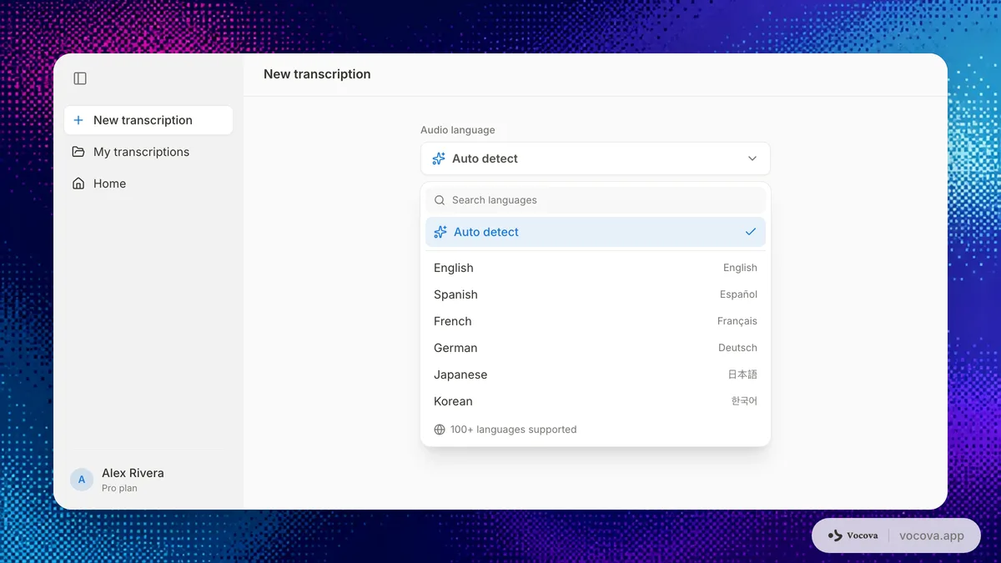Screen dimensions: 1001x563
Task: Click the Pro plan label
Action: [x=119, y=489]
